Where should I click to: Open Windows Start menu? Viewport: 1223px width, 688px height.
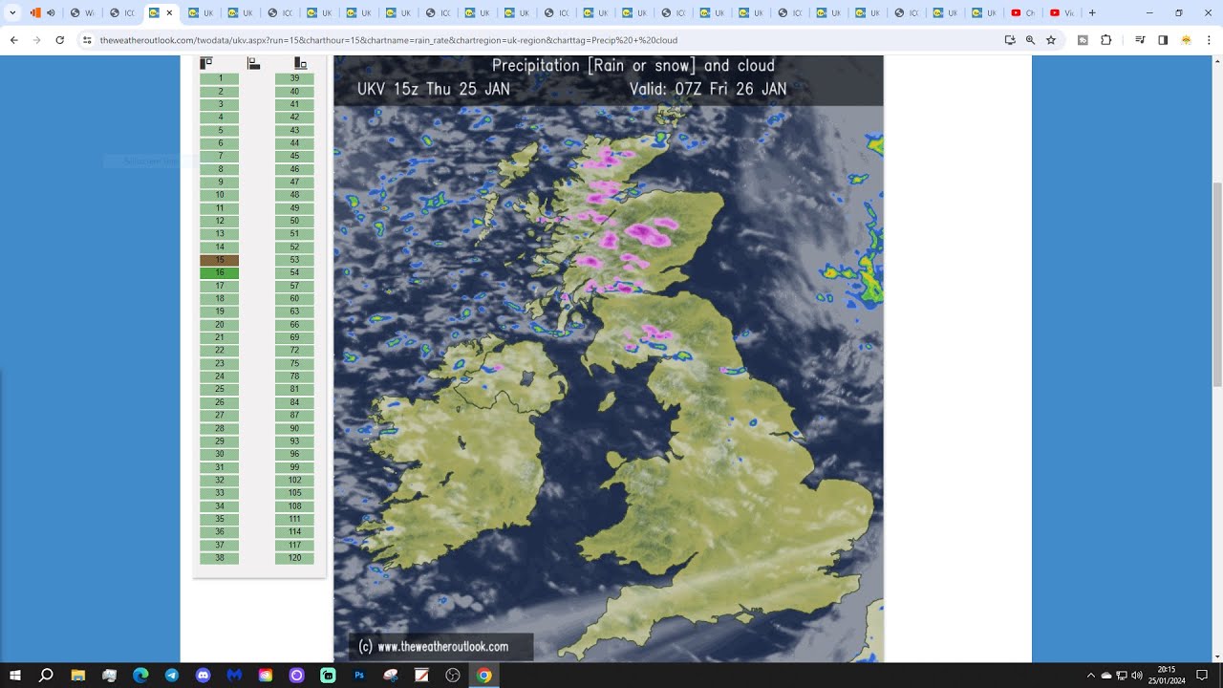pos(15,676)
